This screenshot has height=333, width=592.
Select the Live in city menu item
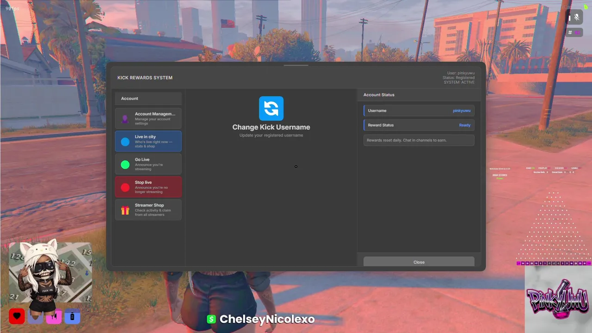point(148,141)
